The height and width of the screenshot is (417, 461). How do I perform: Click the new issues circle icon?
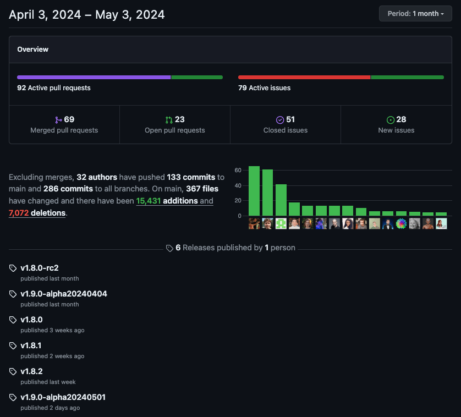(391, 120)
